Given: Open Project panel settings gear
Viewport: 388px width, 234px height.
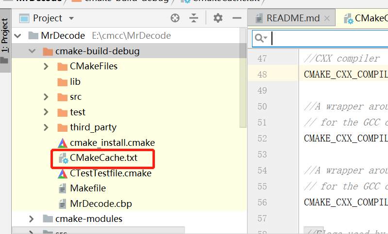Looking at the screenshot, I should (218, 18).
